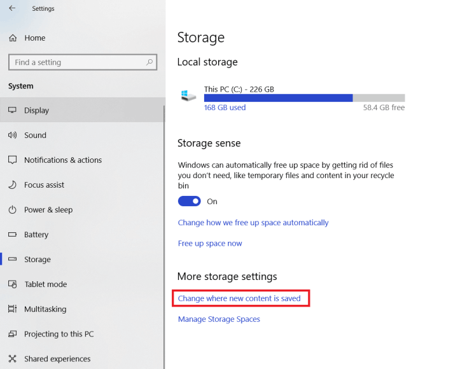Click the Battery icon in sidebar

point(12,235)
